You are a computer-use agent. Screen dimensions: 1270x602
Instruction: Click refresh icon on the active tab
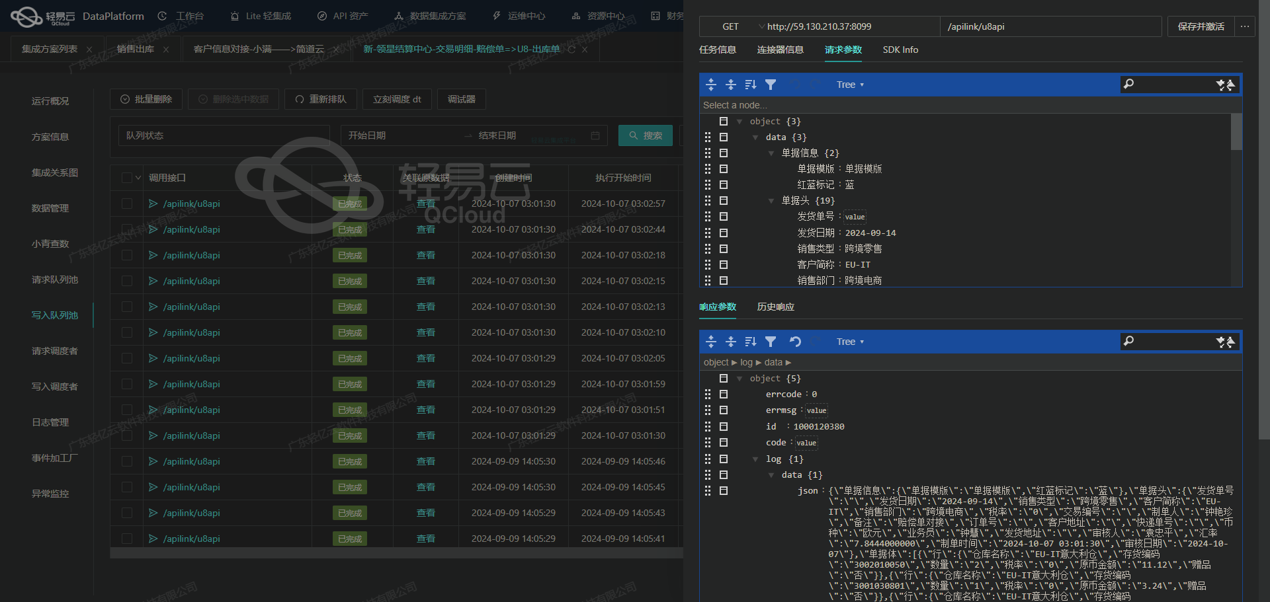(571, 49)
